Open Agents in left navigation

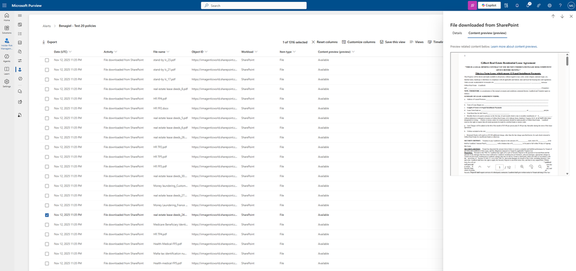(6, 58)
